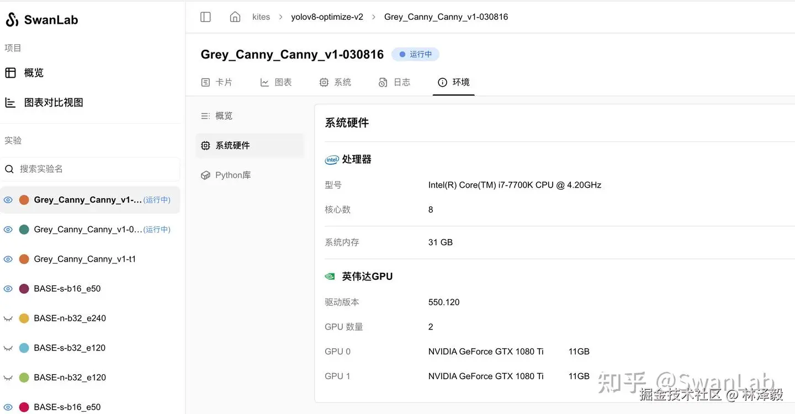This screenshot has width=795, height=414.
Task: Open the Python库 section
Action: coord(250,176)
